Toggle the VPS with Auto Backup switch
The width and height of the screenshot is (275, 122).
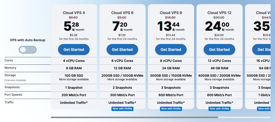[x=28, y=50]
